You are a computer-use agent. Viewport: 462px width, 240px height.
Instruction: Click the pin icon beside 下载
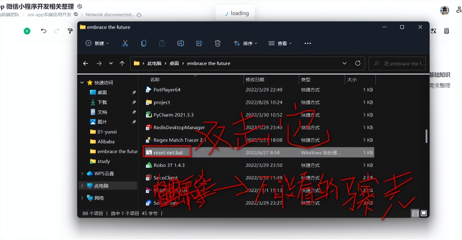(134, 102)
